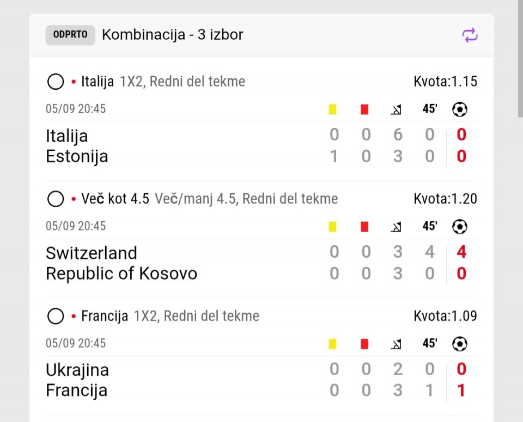Click soccer ball icon in Ukrajina match

pos(460,344)
